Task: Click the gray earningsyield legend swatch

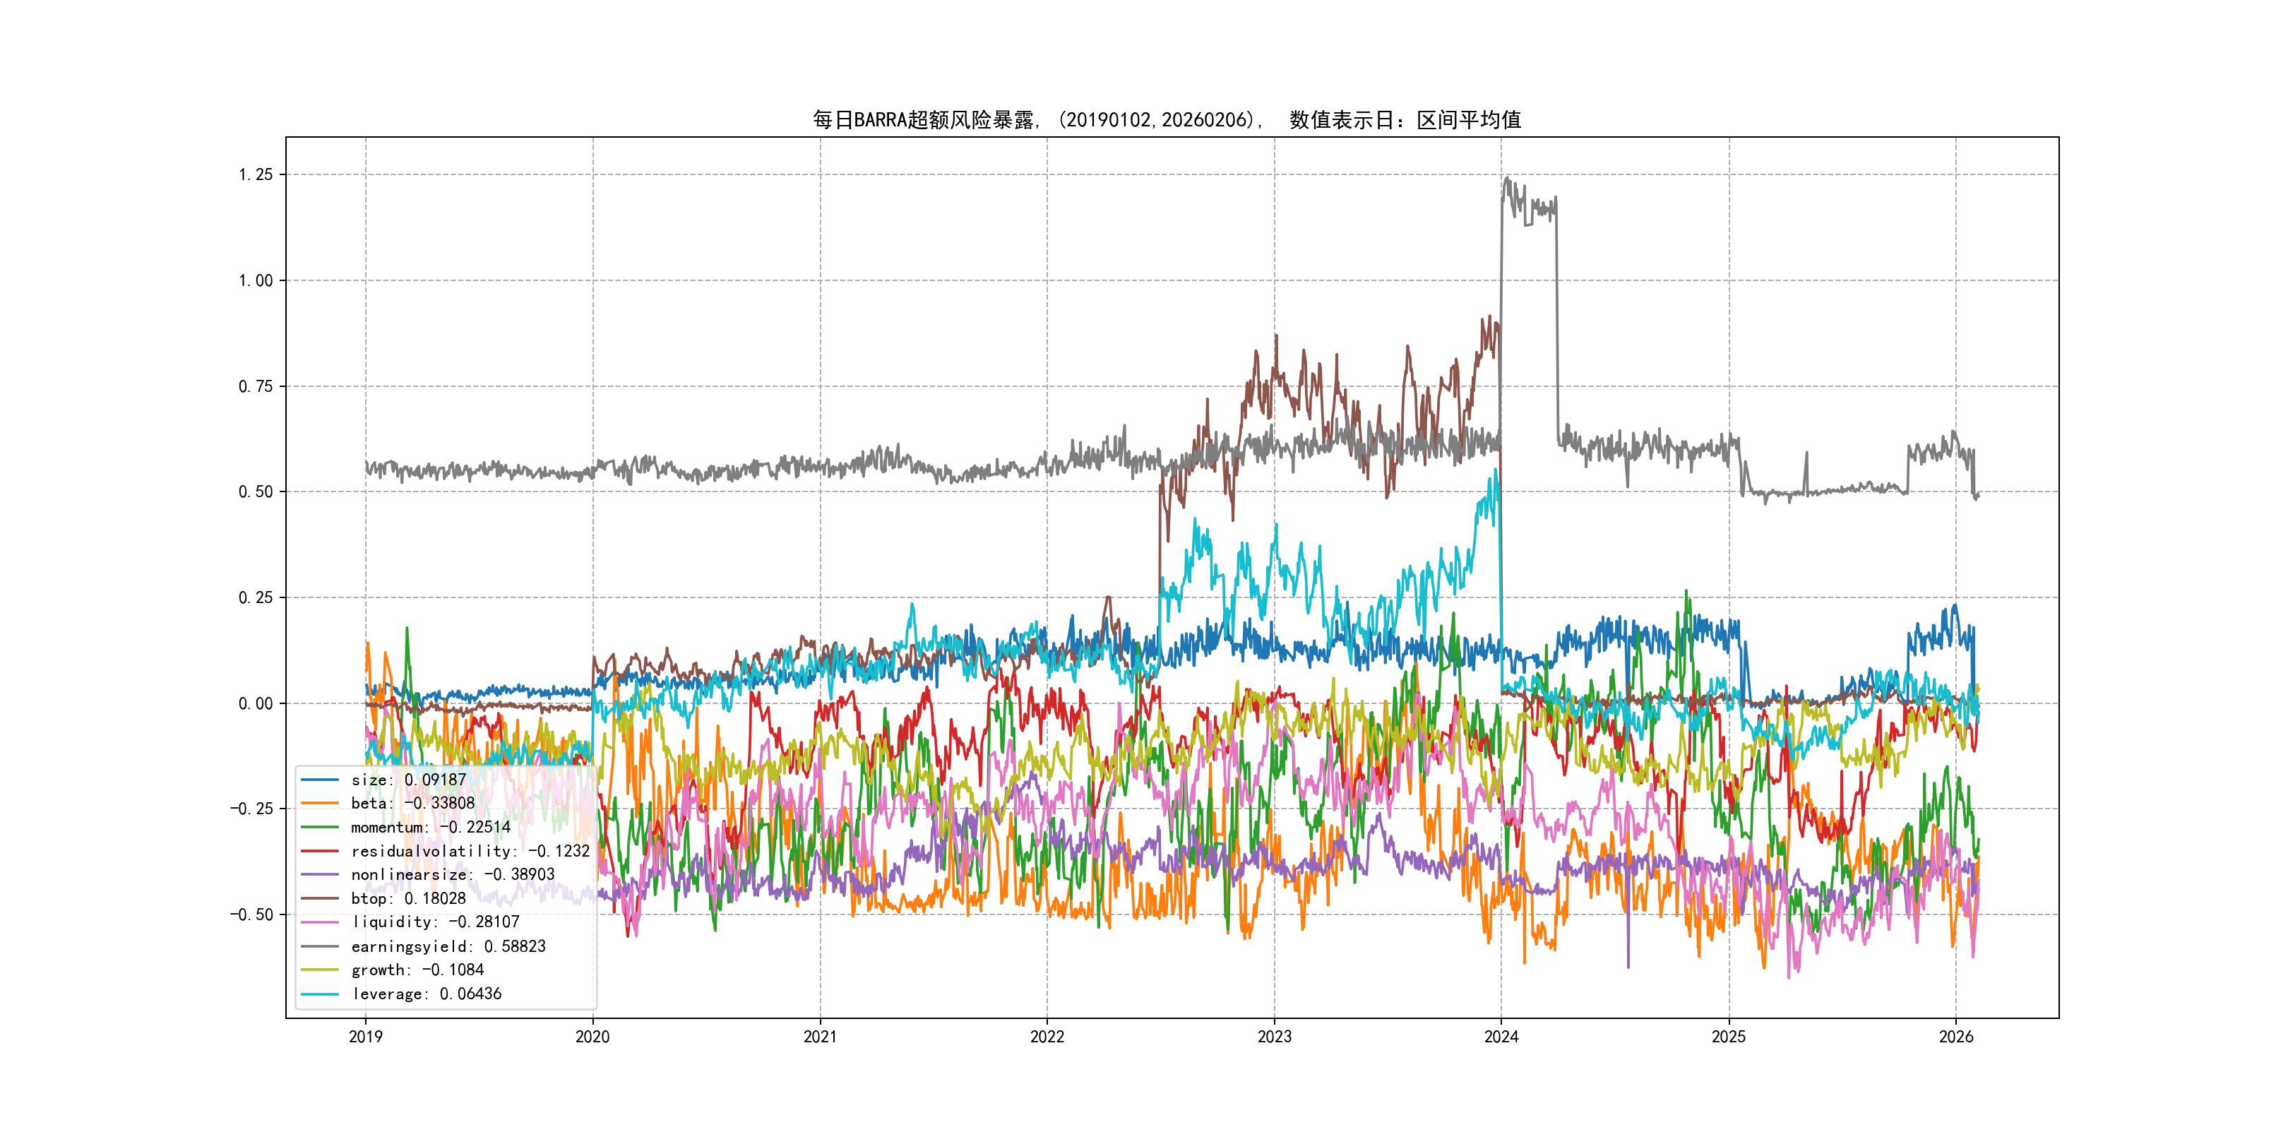Action: click(x=320, y=946)
